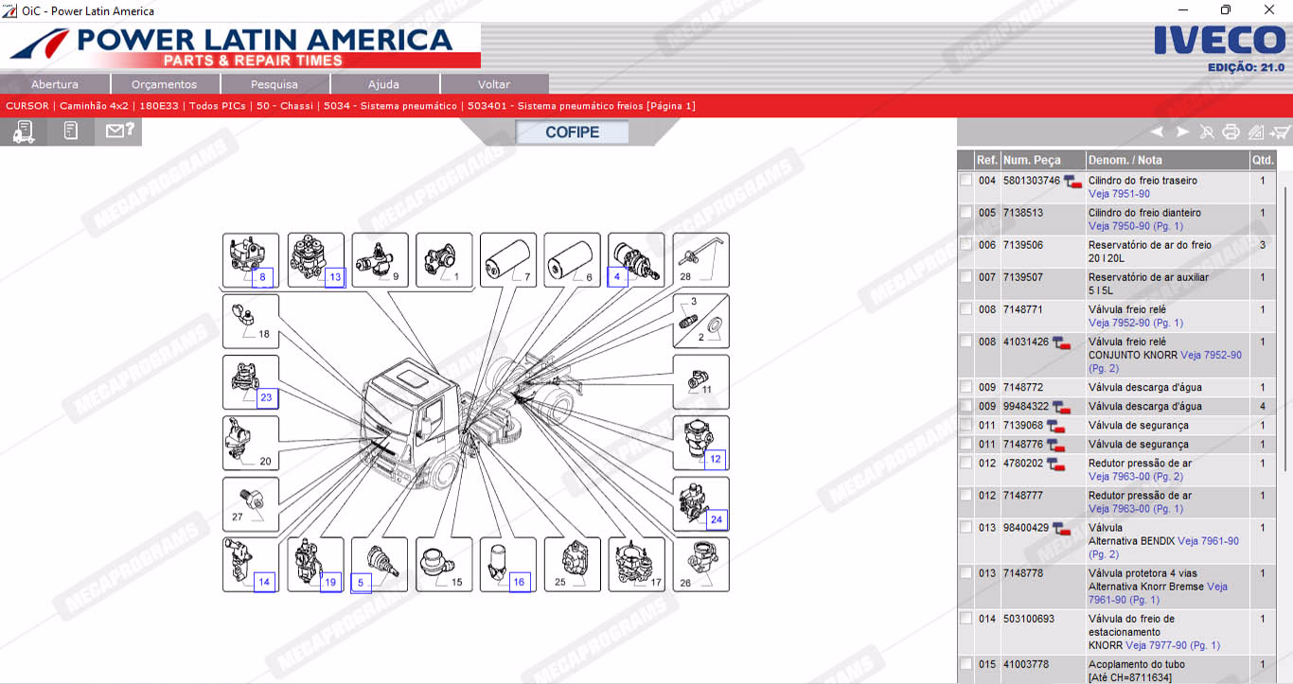Go to previous page with left arrow

pos(1157,132)
